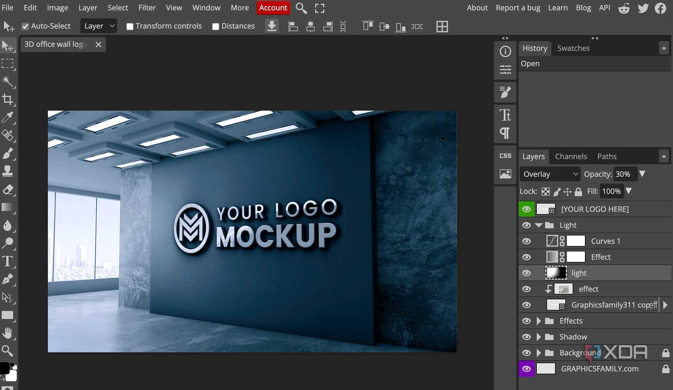Click the Account button
This screenshot has height=390, width=673.
point(272,8)
